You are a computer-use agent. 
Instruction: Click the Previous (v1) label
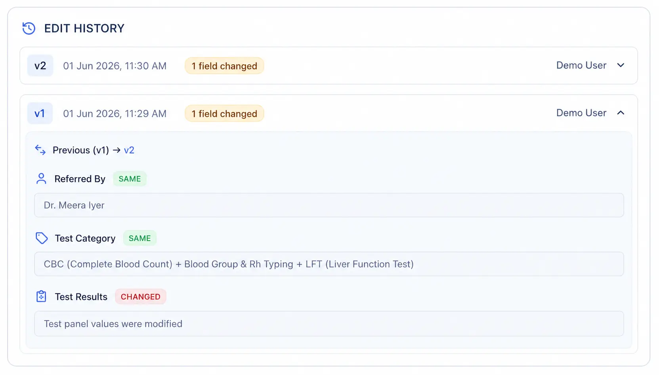81,150
